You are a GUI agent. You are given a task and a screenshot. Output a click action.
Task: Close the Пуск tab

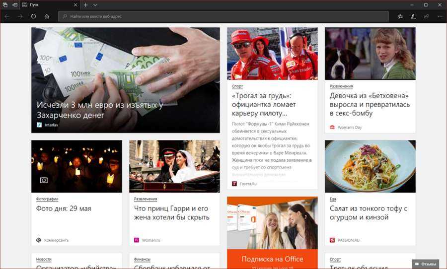[75, 5]
